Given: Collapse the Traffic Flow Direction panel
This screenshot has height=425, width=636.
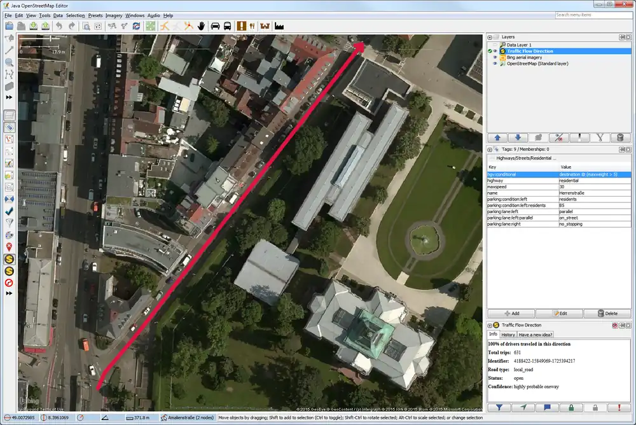Looking at the screenshot, I should pos(490,325).
